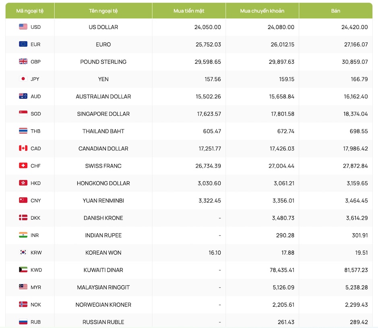Screen dimensions: 378x328
Task: Select the THAILAND BAHT row name
Action: tap(103, 131)
